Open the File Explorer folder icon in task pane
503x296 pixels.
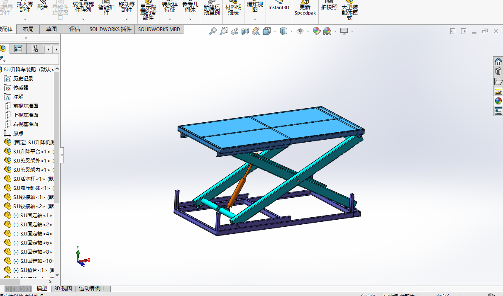(498, 81)
